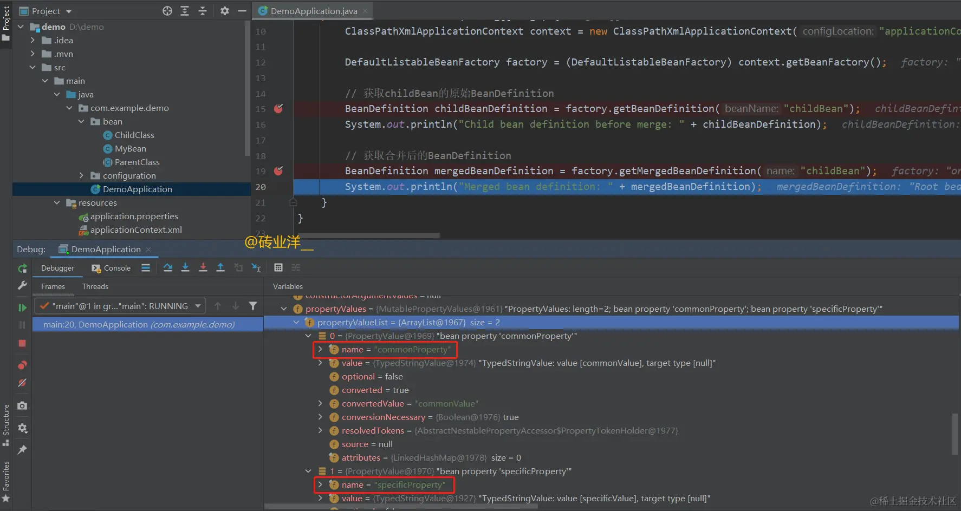
Task: Select the 'source = null' variable row
Action: tap(611, 444)
